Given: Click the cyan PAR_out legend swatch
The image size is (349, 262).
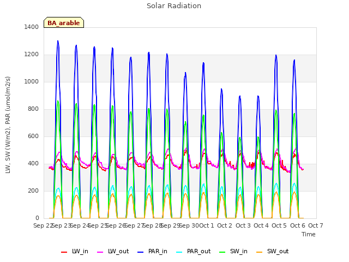Looking at the screenshot, I should 179,252.
